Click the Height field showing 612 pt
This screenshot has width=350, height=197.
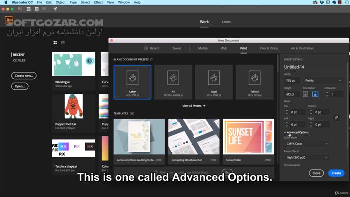292,94
